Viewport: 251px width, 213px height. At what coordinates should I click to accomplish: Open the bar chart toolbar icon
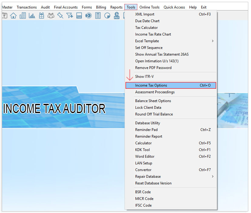tap(32, 15)
